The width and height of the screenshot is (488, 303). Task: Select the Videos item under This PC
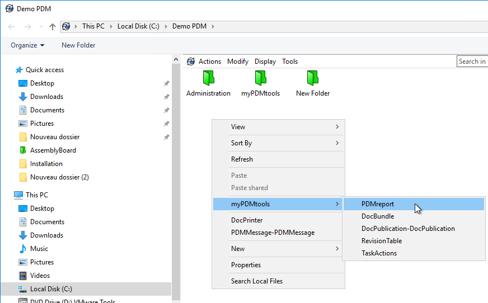tap(40, 276)
